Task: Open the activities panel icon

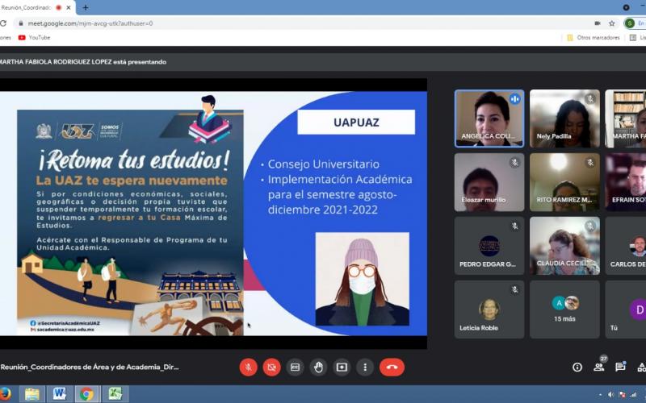Action: (x=641, y=368)
